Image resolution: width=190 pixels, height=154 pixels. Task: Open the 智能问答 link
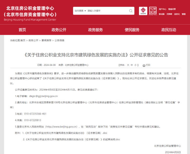tap(172, 9)
